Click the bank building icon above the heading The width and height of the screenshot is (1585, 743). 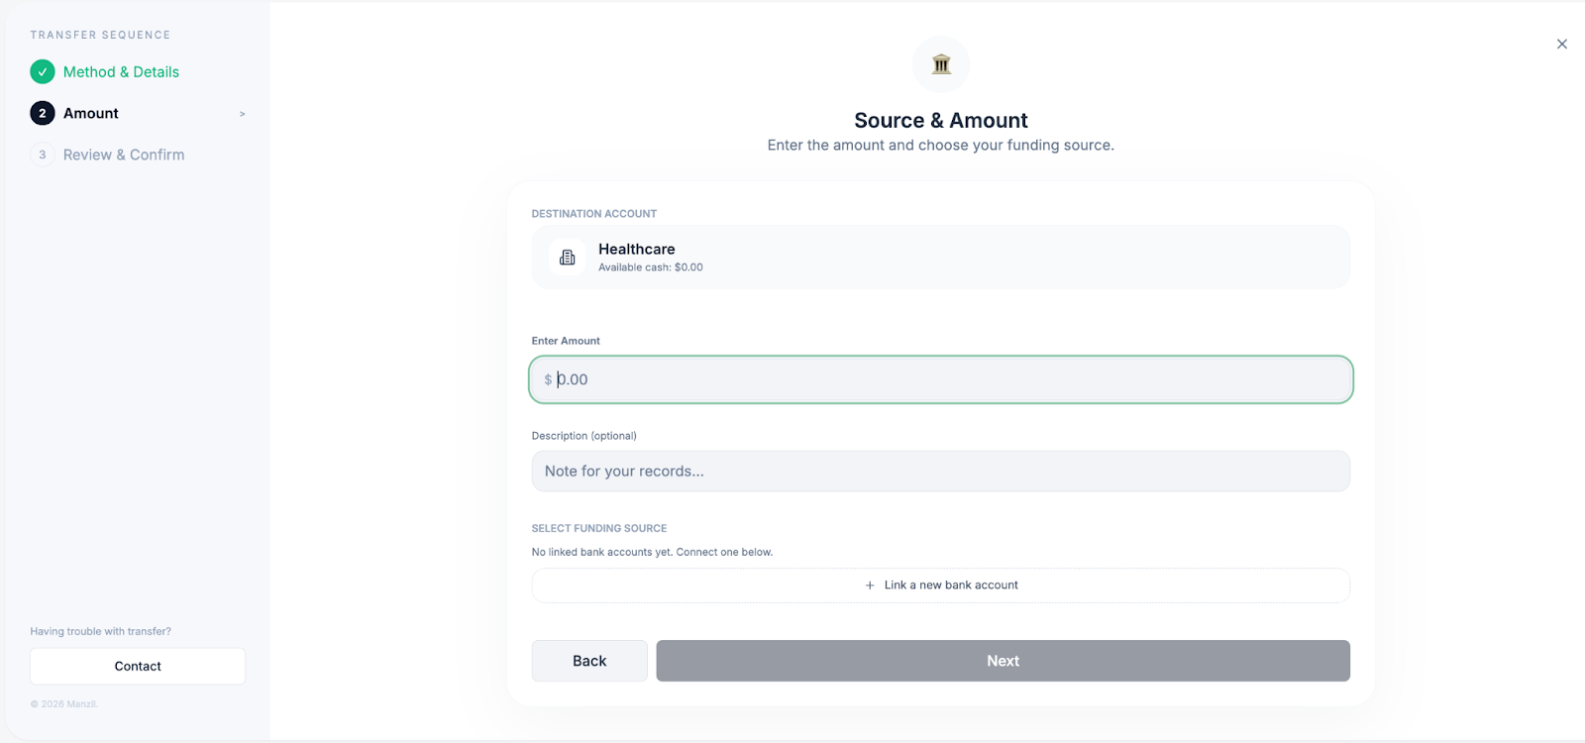[x=941, y=64]
